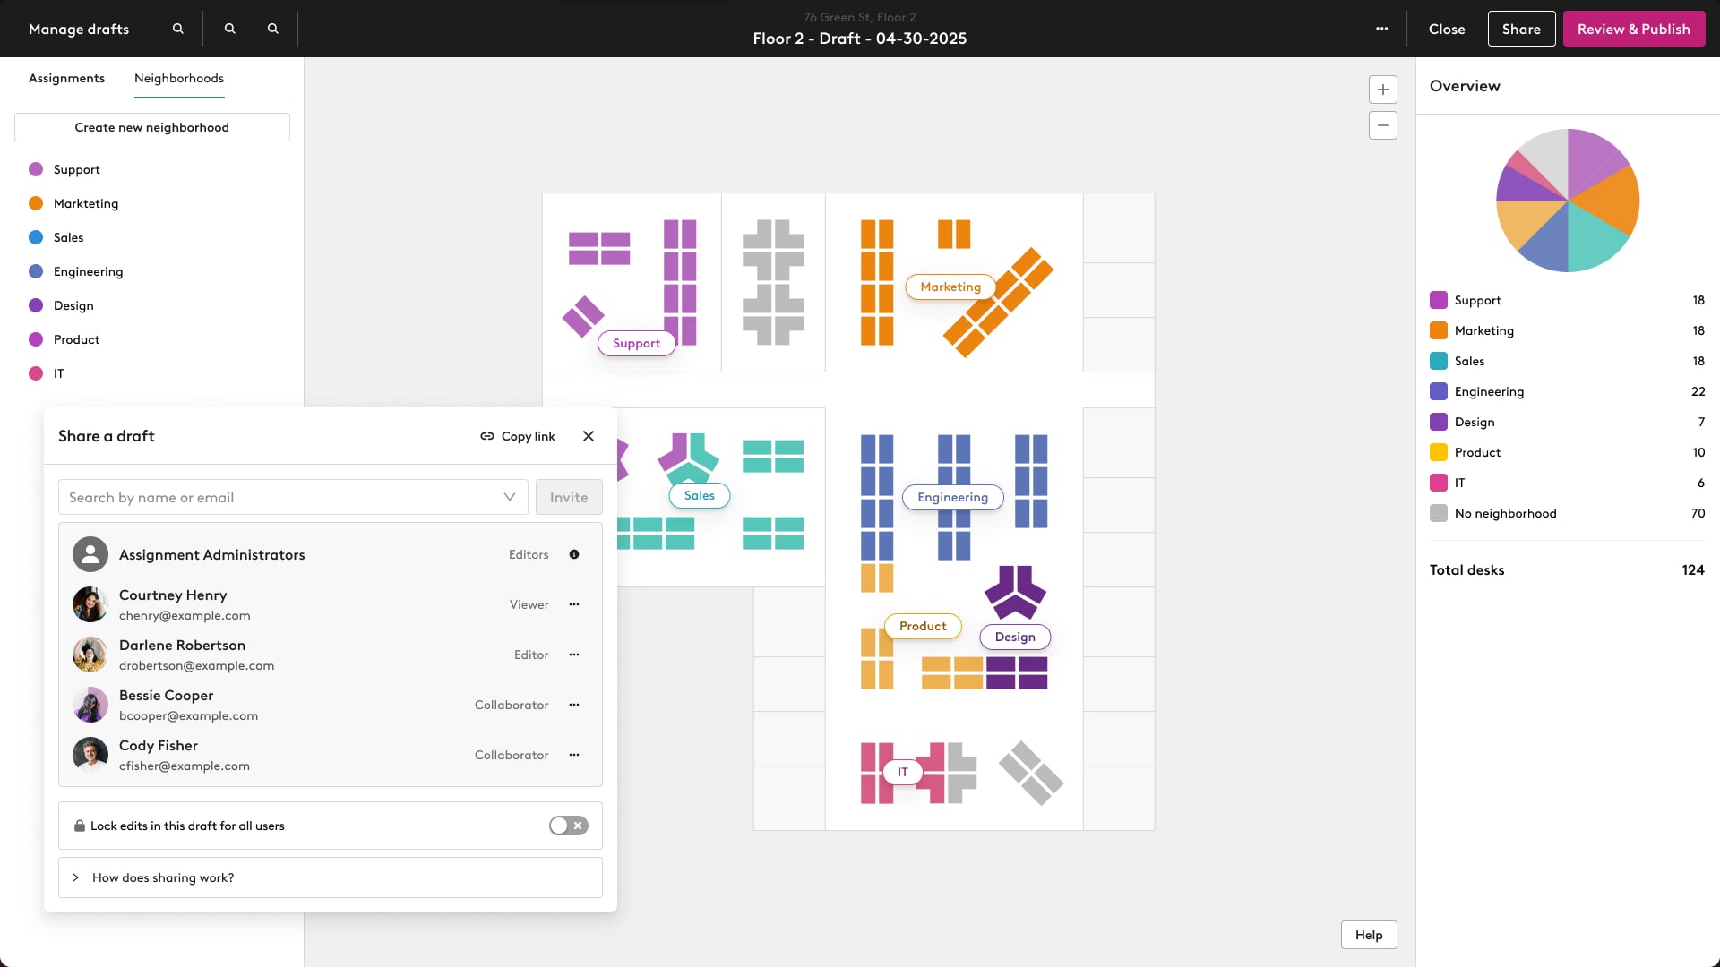Click the Copy link button
Image resolution: width=1720 pixels, height=967 pixels.
tap(518, 436)
